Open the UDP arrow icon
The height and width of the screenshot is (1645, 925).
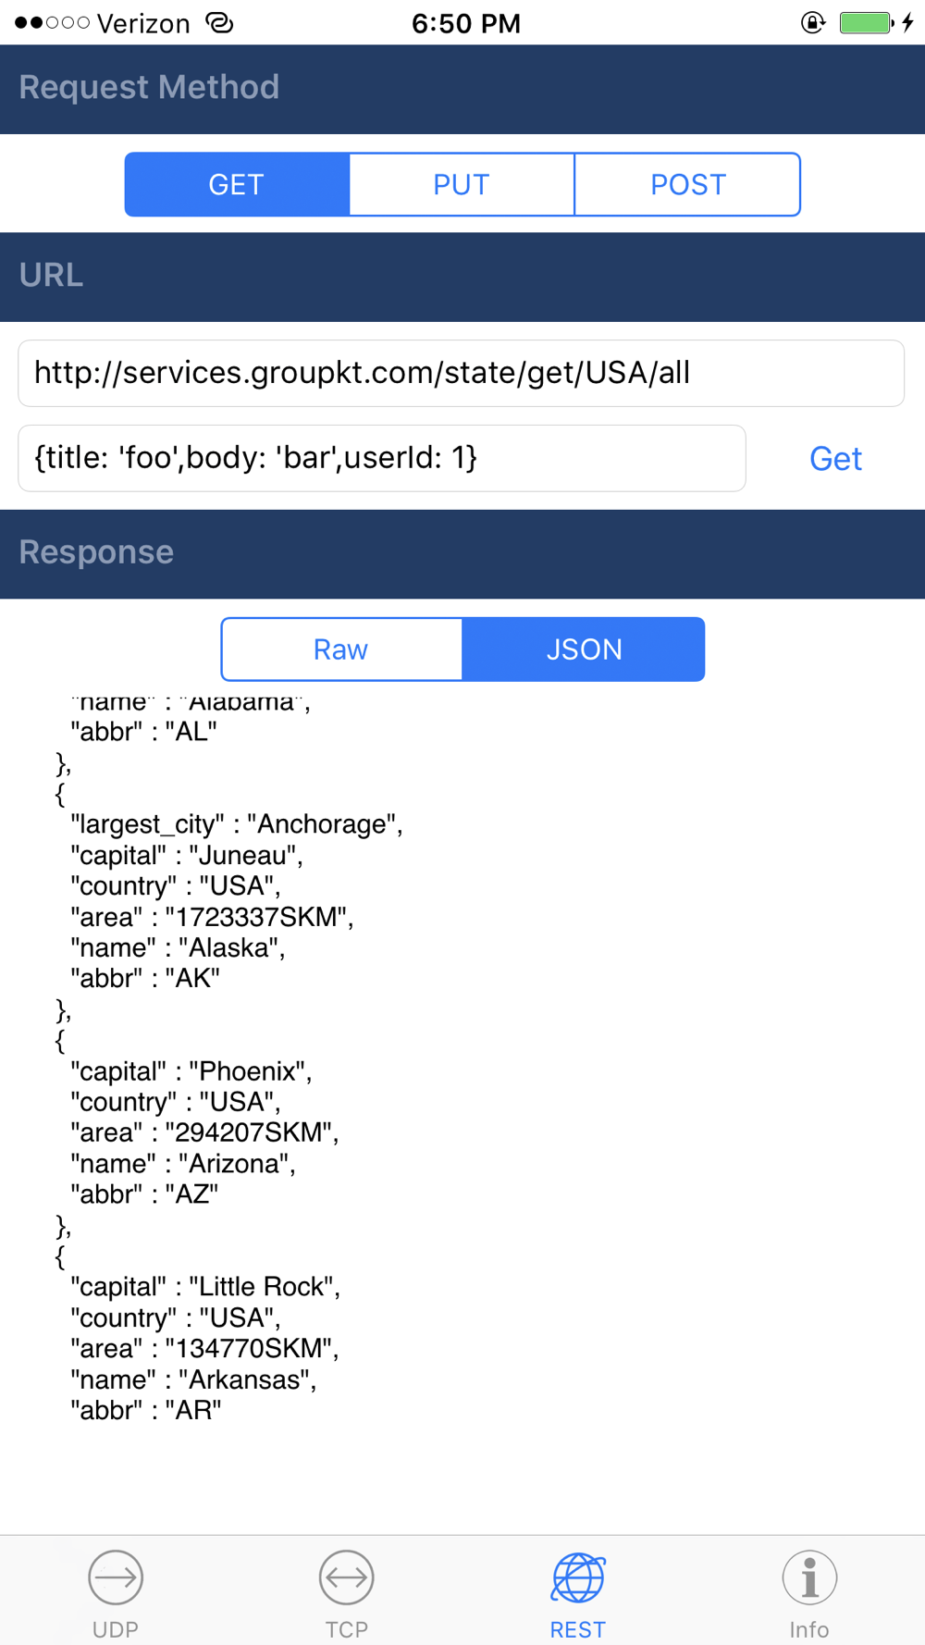116,1577
